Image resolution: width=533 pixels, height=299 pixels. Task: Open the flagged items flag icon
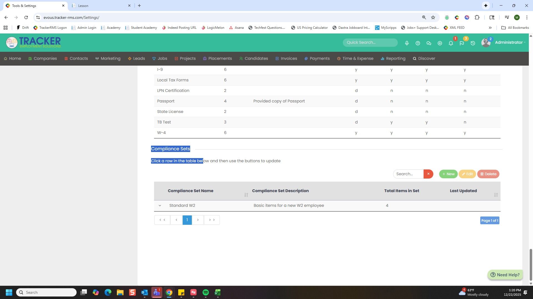click(462, 43)
